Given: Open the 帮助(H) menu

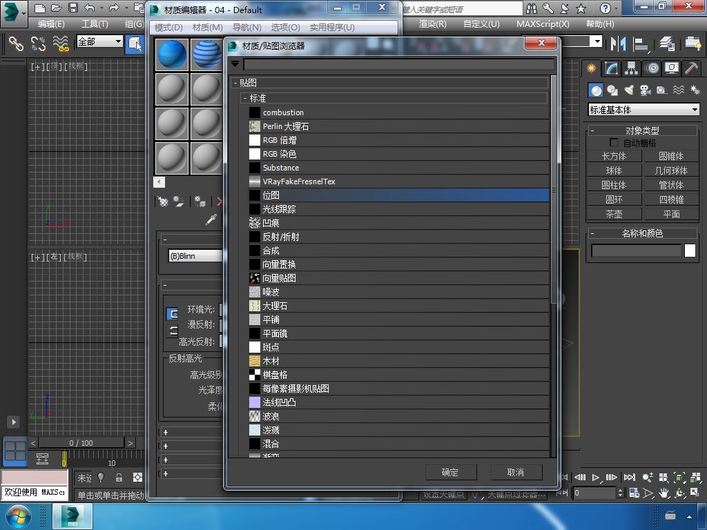Looking at the screenshot, I should pyautogui.click(x=600, y=24).
